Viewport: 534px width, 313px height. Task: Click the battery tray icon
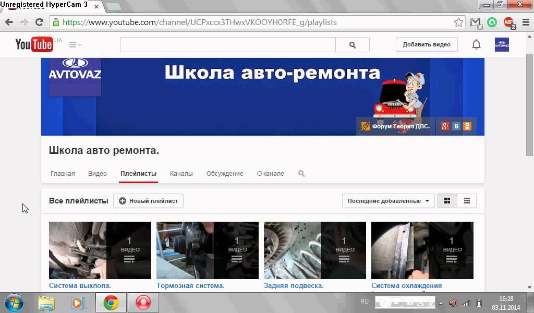[x=479, y=303]
